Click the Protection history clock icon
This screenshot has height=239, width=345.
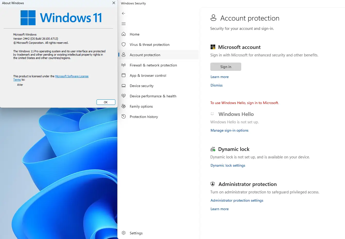click(x=124, y=116)
